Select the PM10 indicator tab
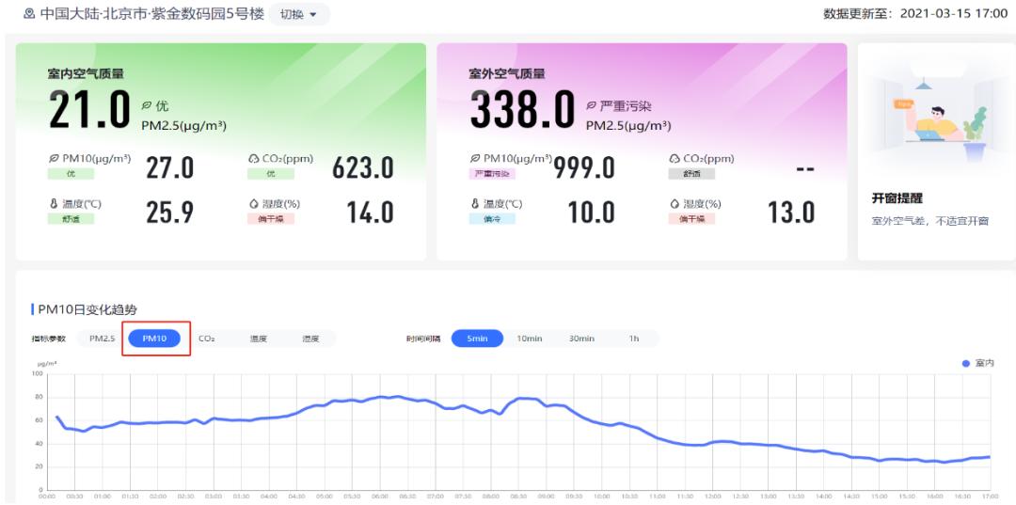The height and width of the screenshot is (505, 1016). pyautogui.click(x=154, y=339)
